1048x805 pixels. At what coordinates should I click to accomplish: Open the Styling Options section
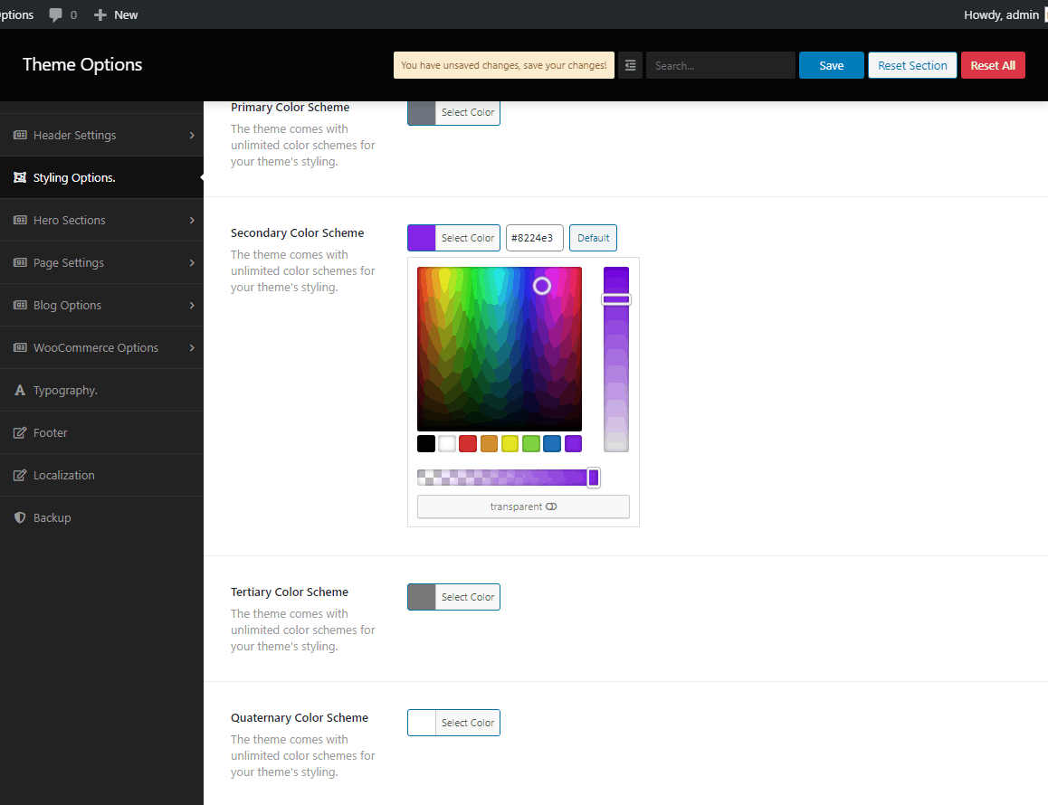click(x=101, y=177)
